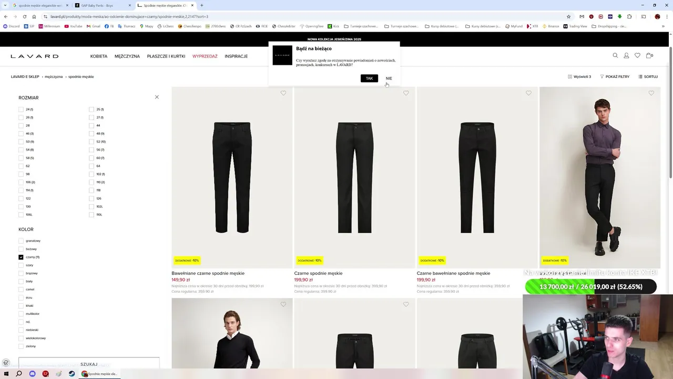Close the Rozmiar filter panel X

[x=157, y=97]
